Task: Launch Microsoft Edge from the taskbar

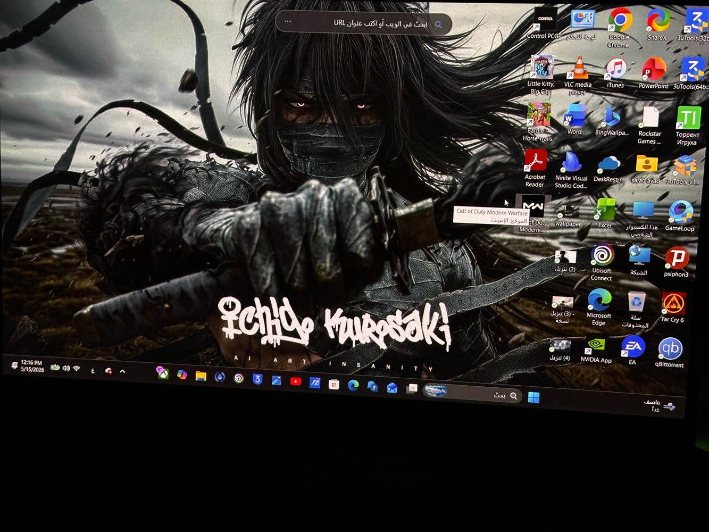Action: tap(353, 385)
